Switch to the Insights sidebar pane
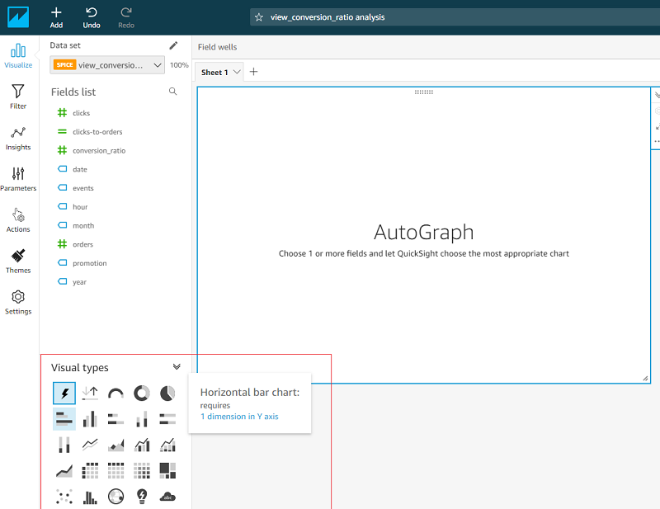This screenshot has width=660, height=509. click(x=18, y=138)
